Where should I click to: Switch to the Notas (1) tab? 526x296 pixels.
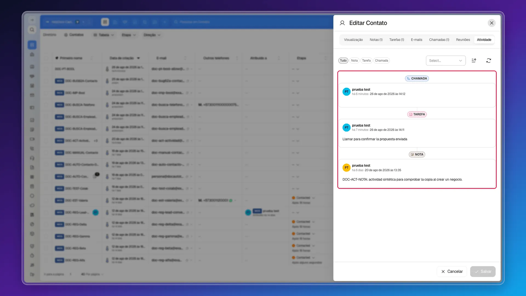[x=376, y=40]
